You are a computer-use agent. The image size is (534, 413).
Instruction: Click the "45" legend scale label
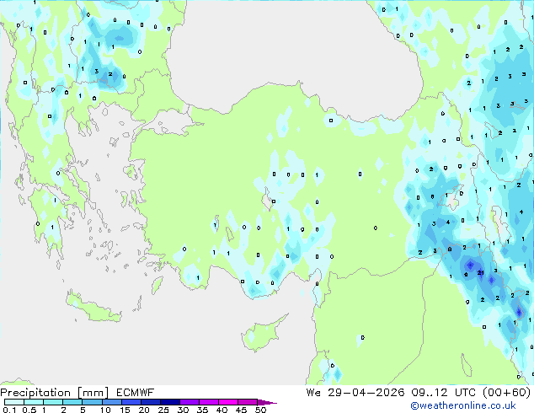tap(241, 410)
